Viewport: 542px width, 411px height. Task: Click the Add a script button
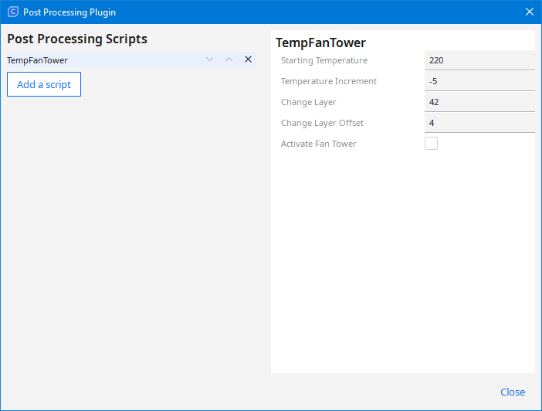pos(44,84)
